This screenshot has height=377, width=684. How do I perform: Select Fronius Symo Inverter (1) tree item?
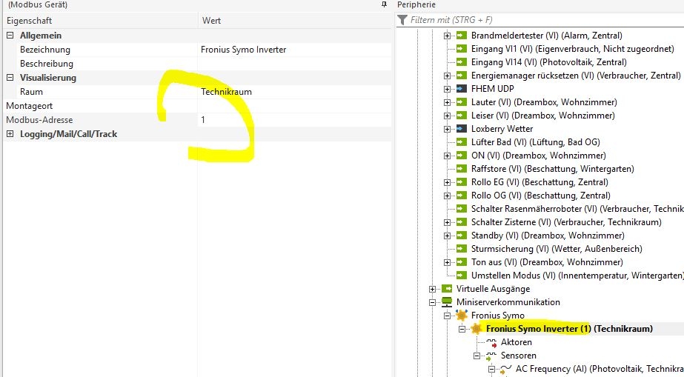click(x=569, y=329)
